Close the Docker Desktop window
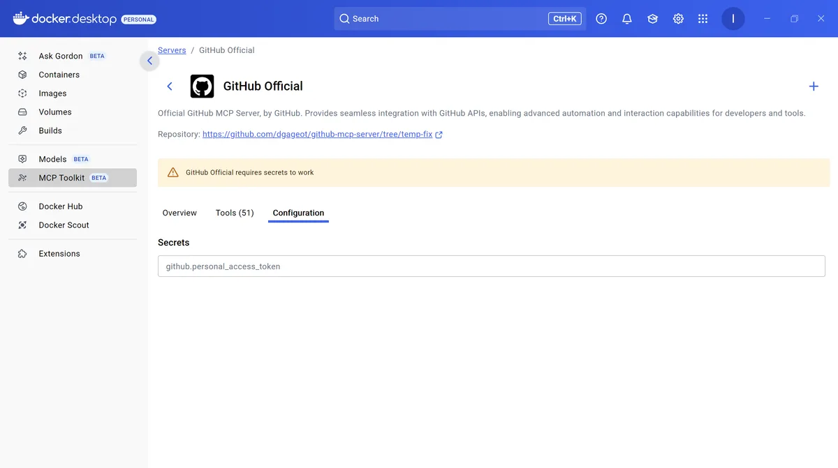The width and height of the screenshot is (838, 468). pyautogui.click(x=821, y=19)
